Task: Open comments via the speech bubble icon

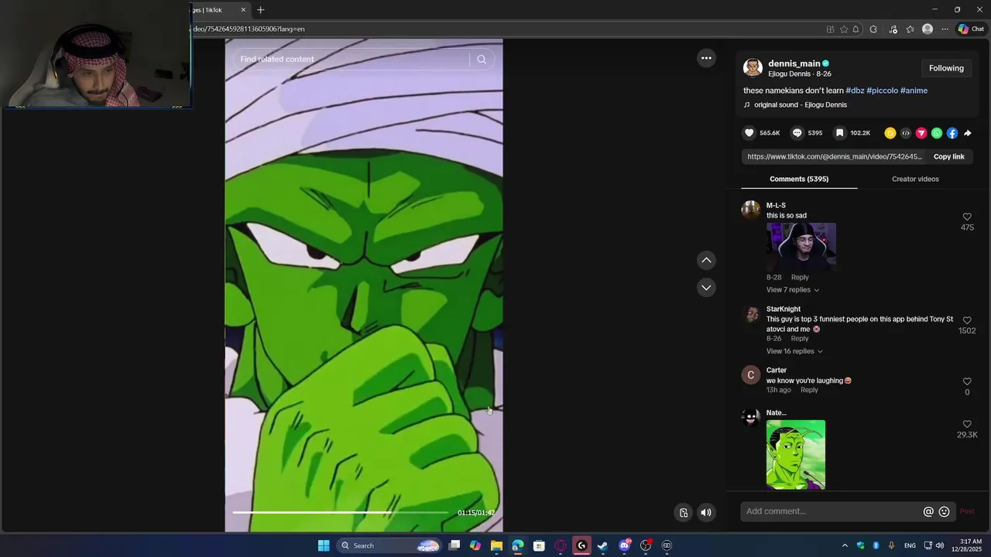Action: 797,133
